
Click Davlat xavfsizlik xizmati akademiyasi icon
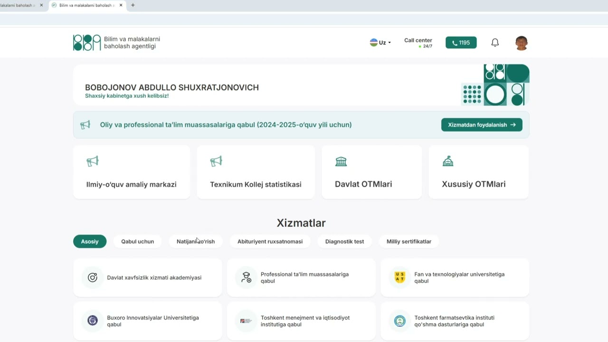[x=93, y=277]
